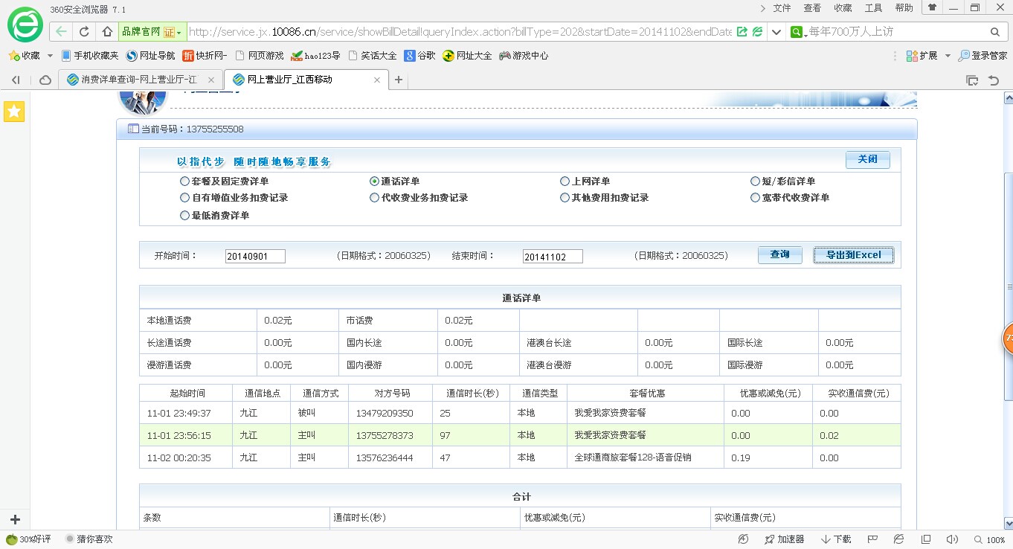Click the 导出到Excel button
Viewport: 1013px width, 549px height.
pos(853,254)
